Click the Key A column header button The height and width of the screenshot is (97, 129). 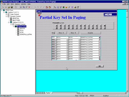point(62,33)
